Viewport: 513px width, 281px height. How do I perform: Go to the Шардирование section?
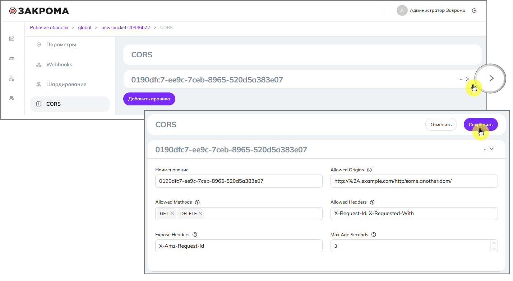[x=66, y=84]
